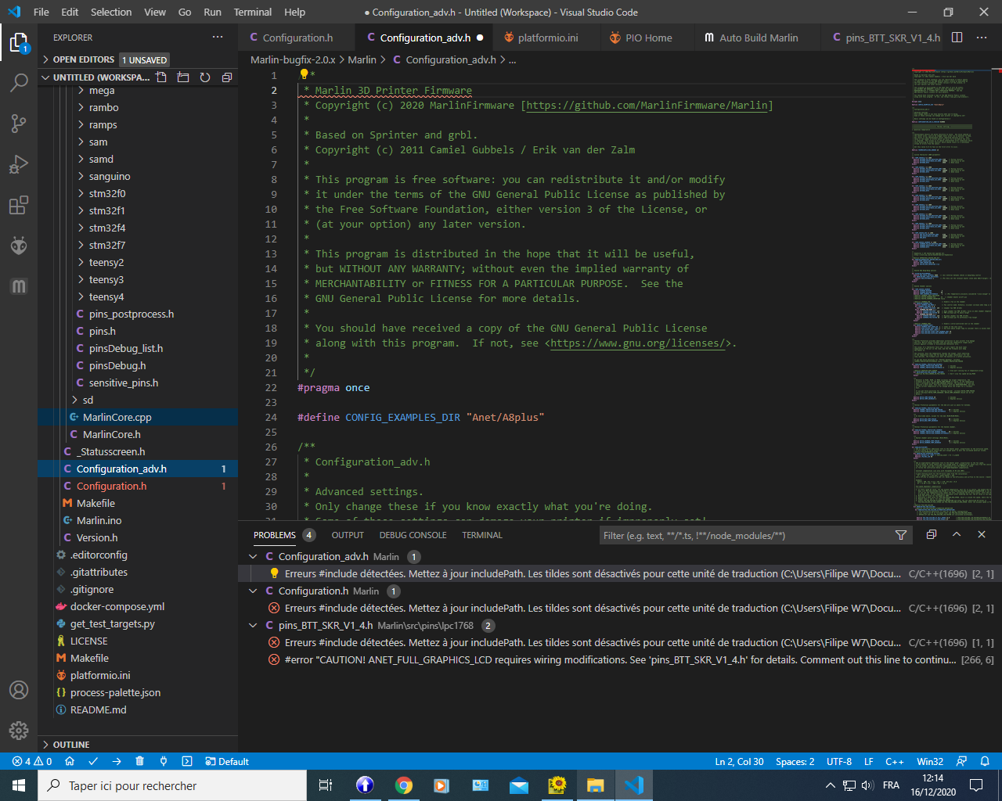This screenshot has height=801, width=1002.
Task: Open Run and Debug view
Action: click(19, 164)
